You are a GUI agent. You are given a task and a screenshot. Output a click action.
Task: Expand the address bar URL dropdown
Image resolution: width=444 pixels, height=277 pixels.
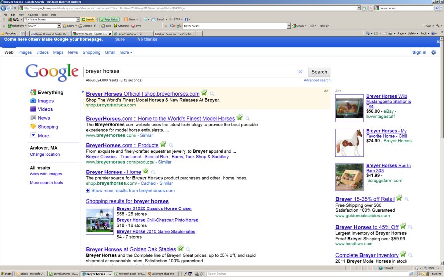[x=359, y=8]
